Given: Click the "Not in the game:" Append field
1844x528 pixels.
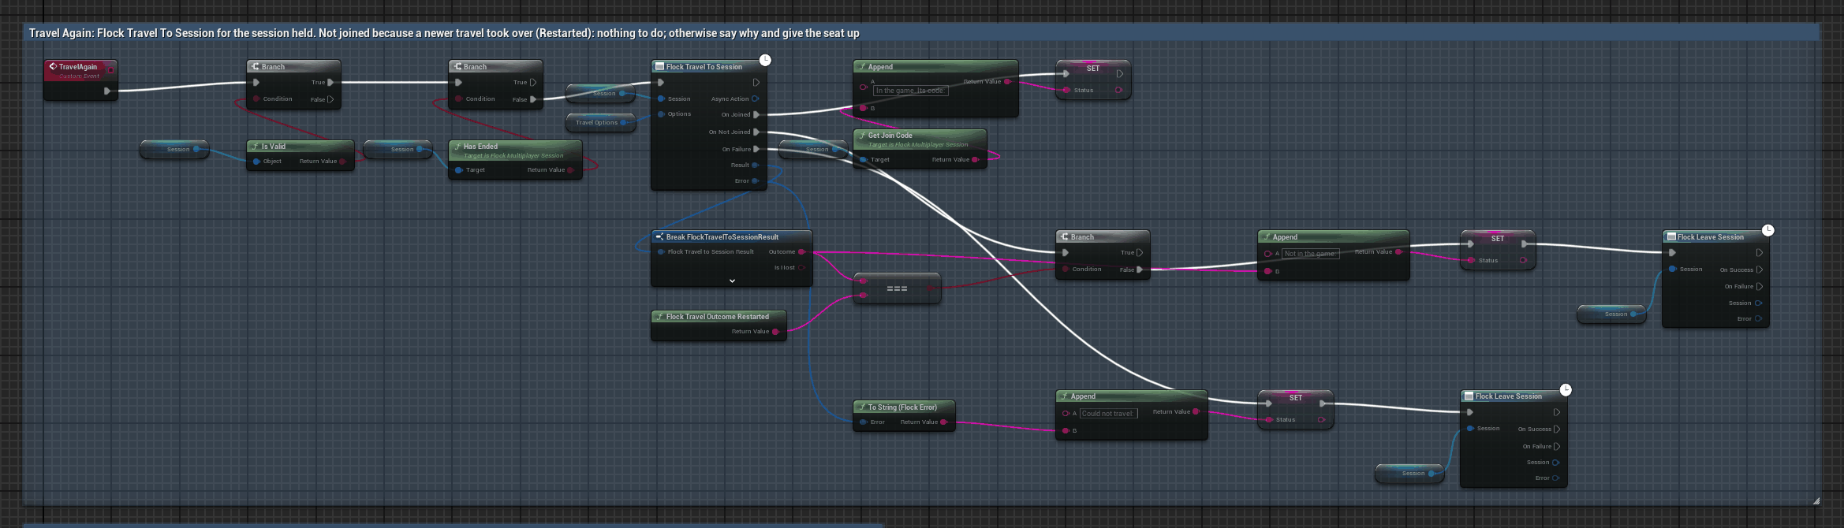Looking at the screenshot, I should tap(1310, 254).
